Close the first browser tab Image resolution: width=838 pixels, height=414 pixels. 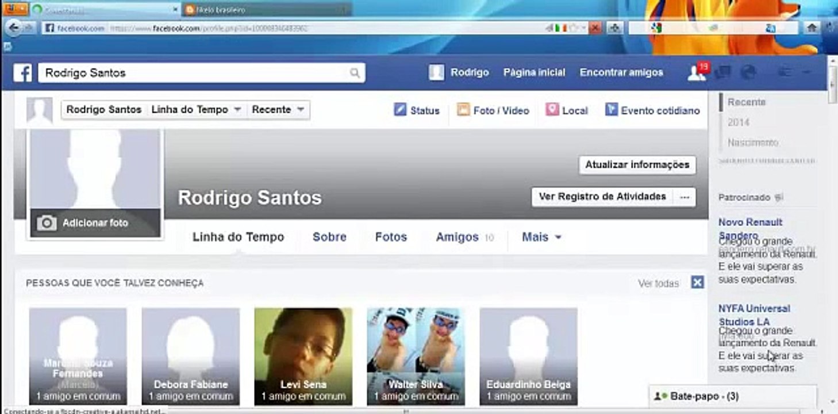[x=175, y=9]
